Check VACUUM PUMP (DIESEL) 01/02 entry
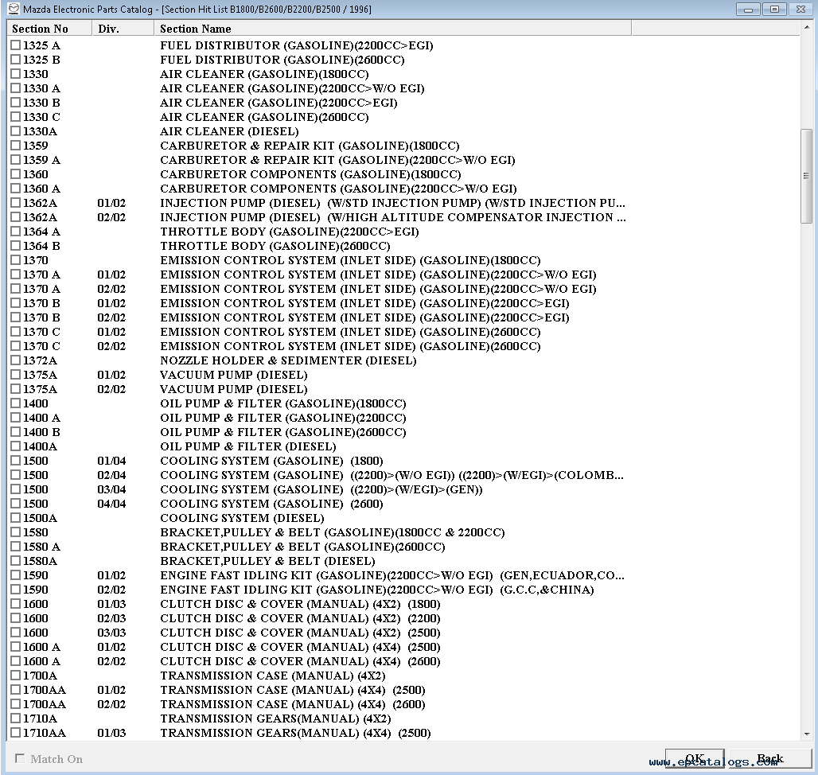Viewport: 818px width, 775px height. 14,375
